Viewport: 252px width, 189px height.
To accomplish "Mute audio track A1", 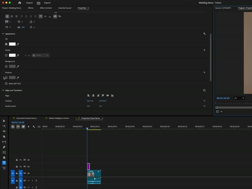I will coord(29,181).
